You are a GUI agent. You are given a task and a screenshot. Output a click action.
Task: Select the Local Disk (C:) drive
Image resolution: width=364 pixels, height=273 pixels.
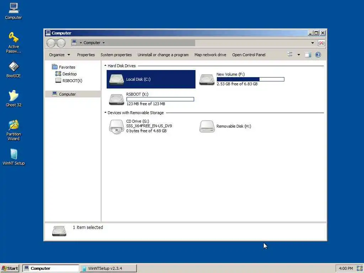pos(151,79)
